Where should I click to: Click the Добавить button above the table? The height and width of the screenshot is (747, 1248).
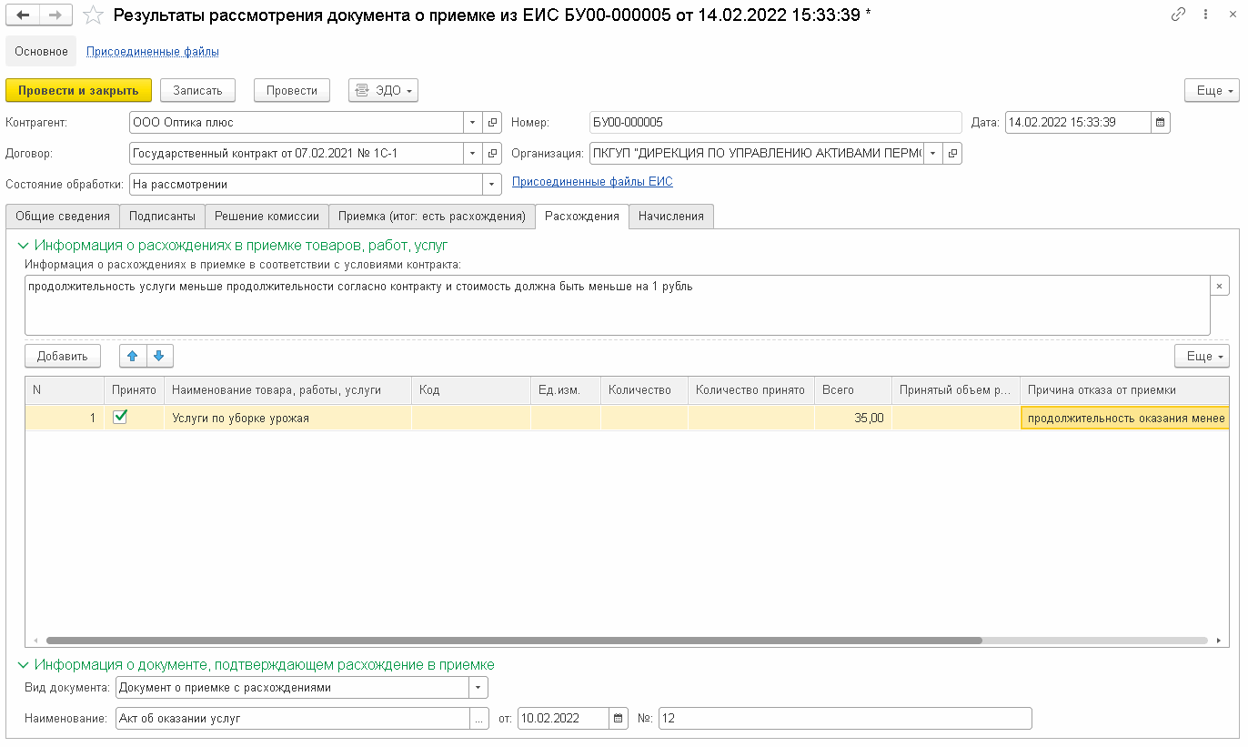[x=63, y=356]
